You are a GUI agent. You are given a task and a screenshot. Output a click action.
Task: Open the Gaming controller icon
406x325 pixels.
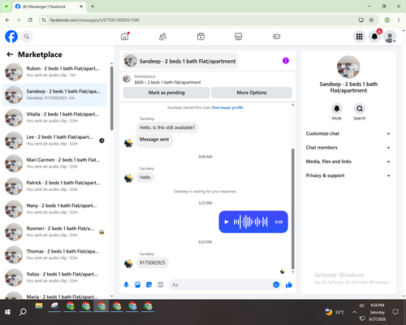coord(276,37)
